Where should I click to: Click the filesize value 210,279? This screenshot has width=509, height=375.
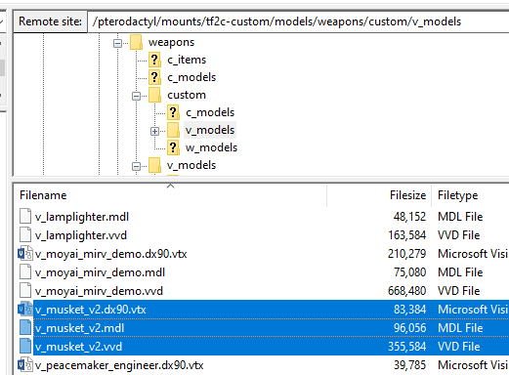(x=406, y=254)
